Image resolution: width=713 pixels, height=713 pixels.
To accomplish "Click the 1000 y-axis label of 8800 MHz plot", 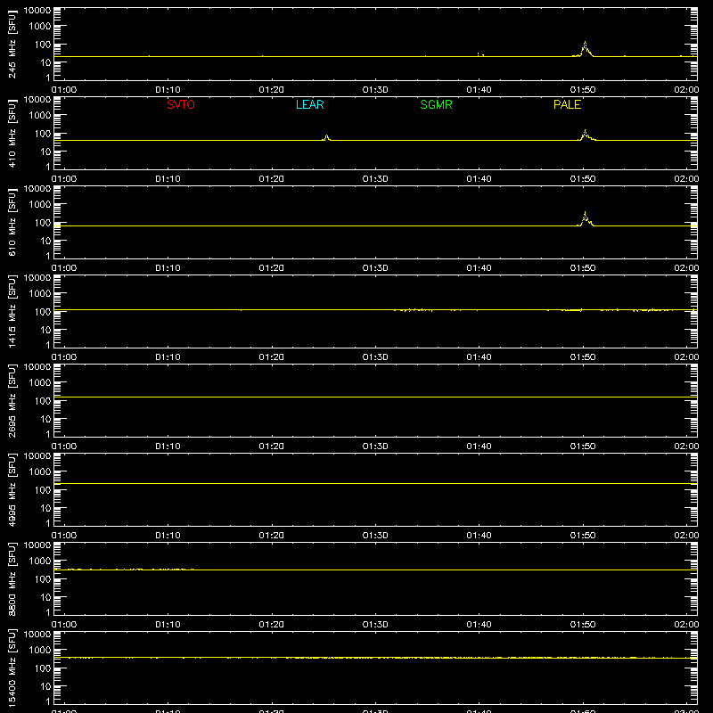I will (x=40, y=561).
